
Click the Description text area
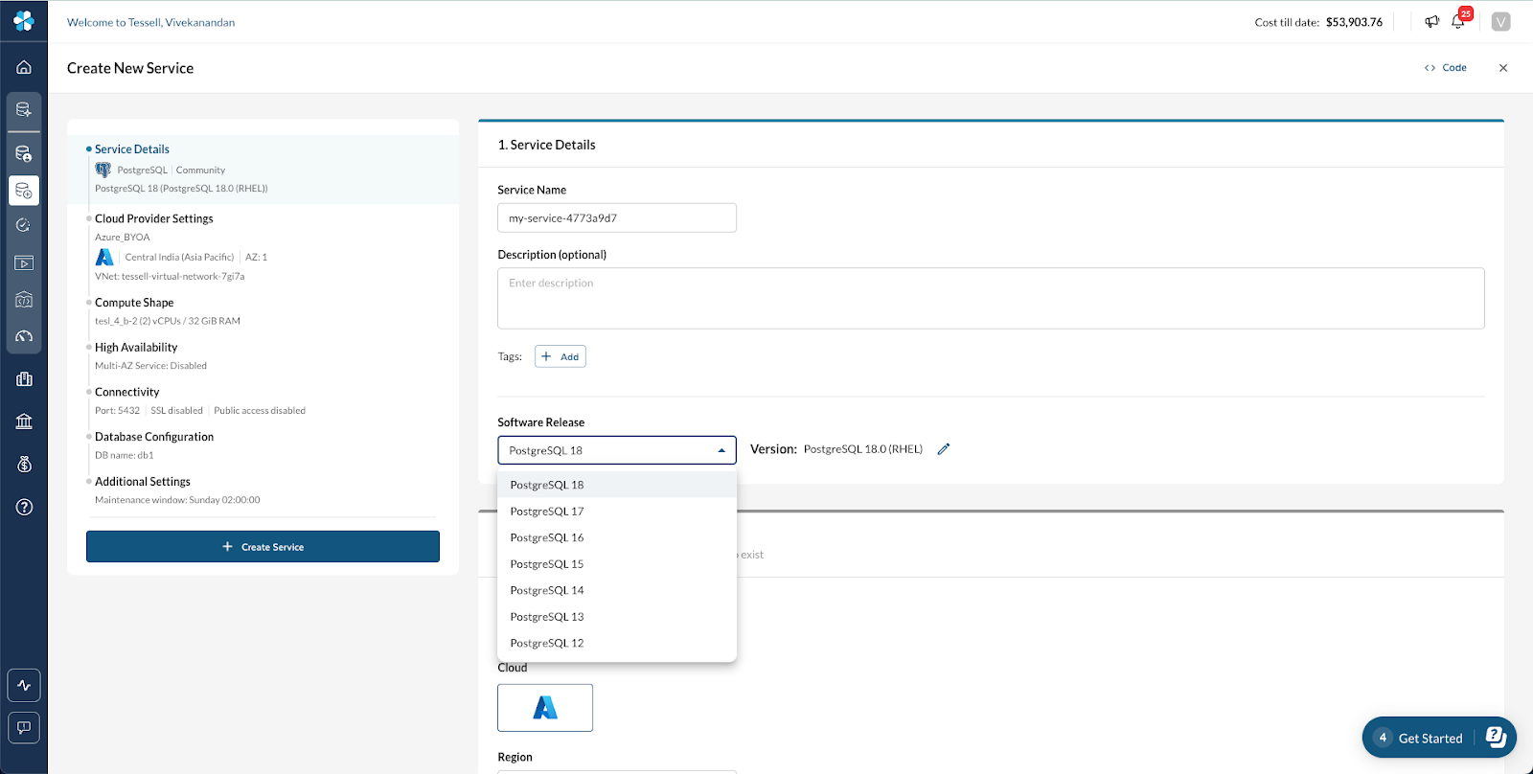tap(991, 298)
